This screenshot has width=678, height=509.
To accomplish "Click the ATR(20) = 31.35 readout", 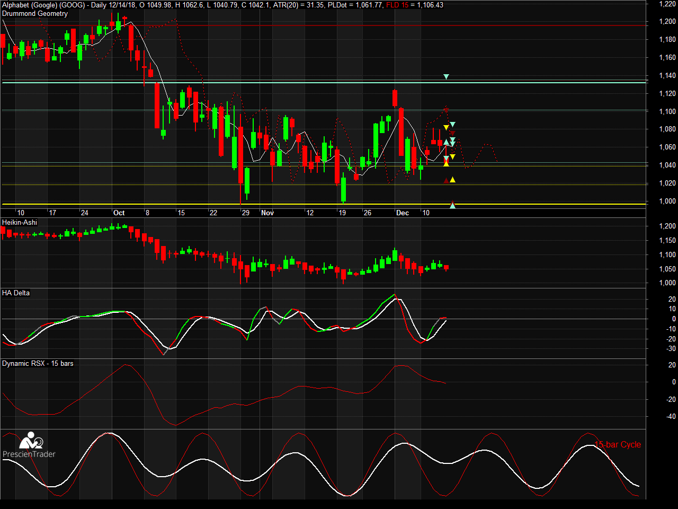I will (298, 5).
